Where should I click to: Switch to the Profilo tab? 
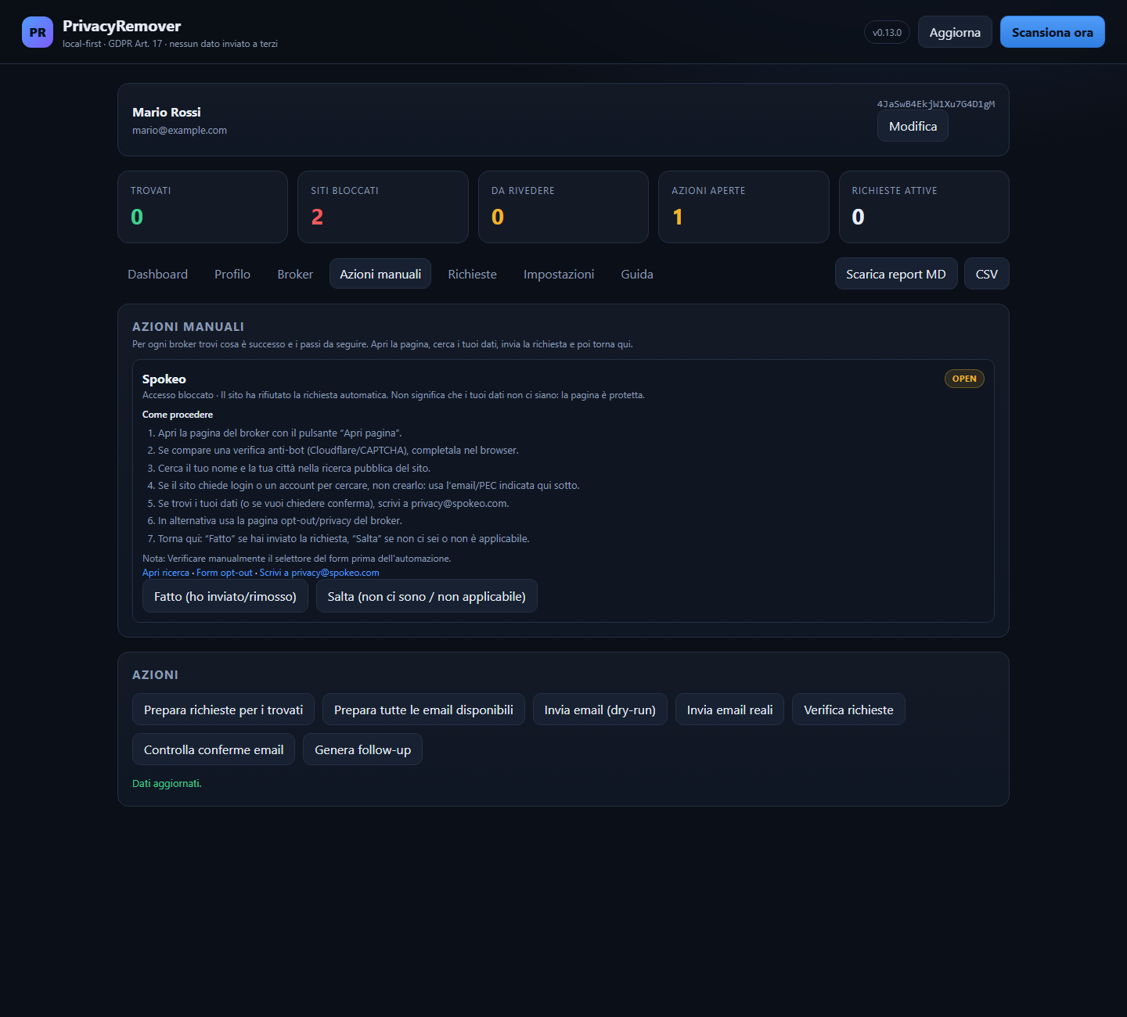(232, 274)
